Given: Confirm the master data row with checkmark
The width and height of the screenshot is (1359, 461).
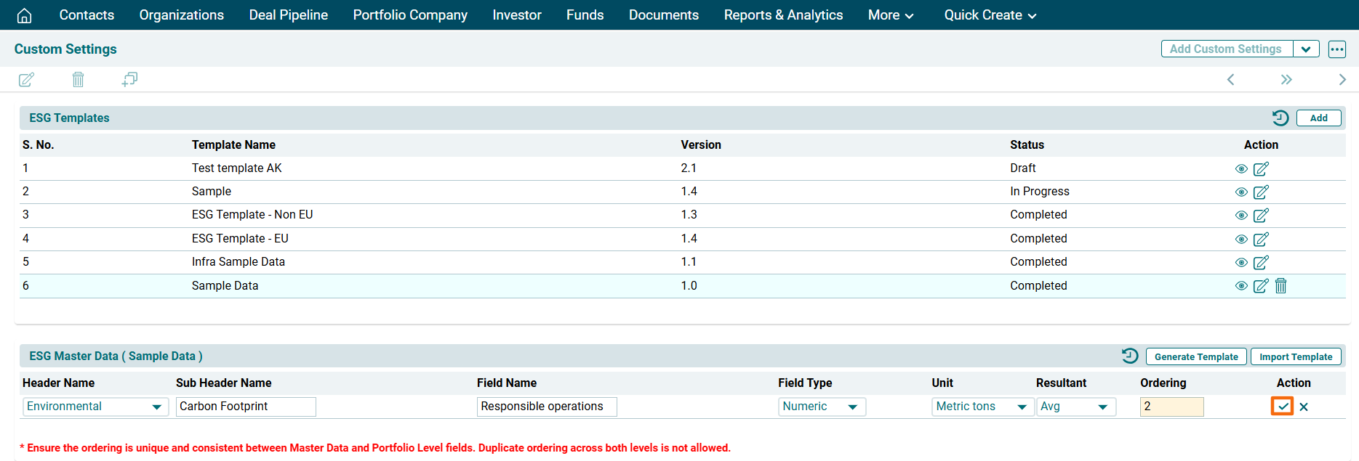Looking at the screenshot, I should pyautogui.click(x=1282, y=407).
